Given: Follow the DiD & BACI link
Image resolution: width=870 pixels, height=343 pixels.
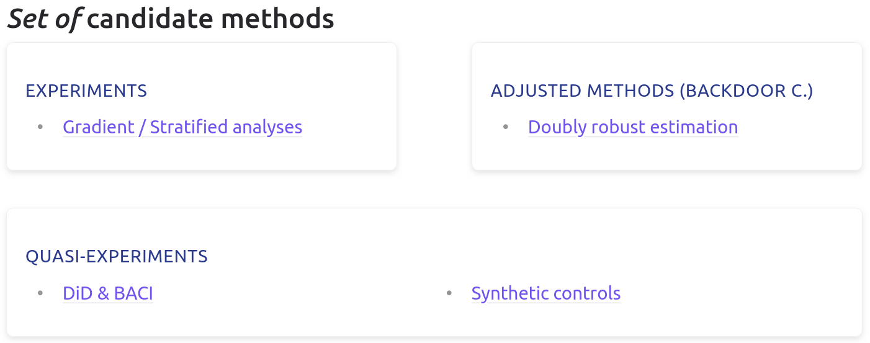Looking at the screenshot, I should [x=107, y=293].
